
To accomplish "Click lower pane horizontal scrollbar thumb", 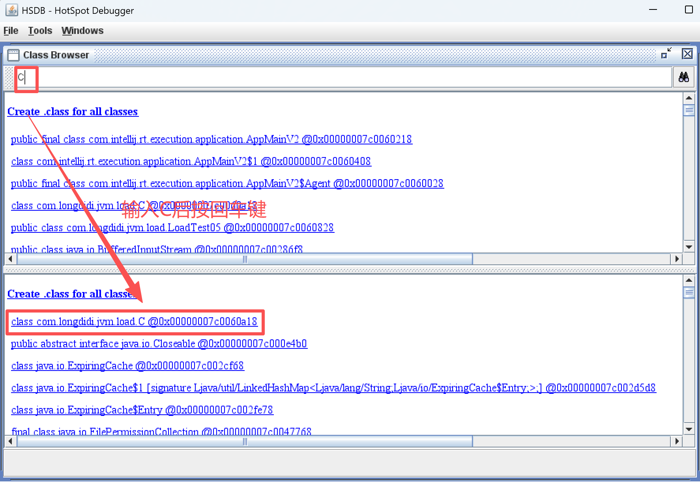I will click(x=245, y=441).
